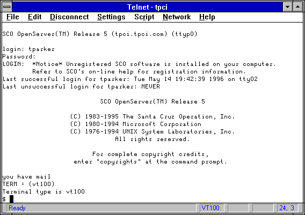This screenshot has height=215, width=305.
Task: Click the 'Terminal type is vt100' line
Action: [x=43, y=192]
